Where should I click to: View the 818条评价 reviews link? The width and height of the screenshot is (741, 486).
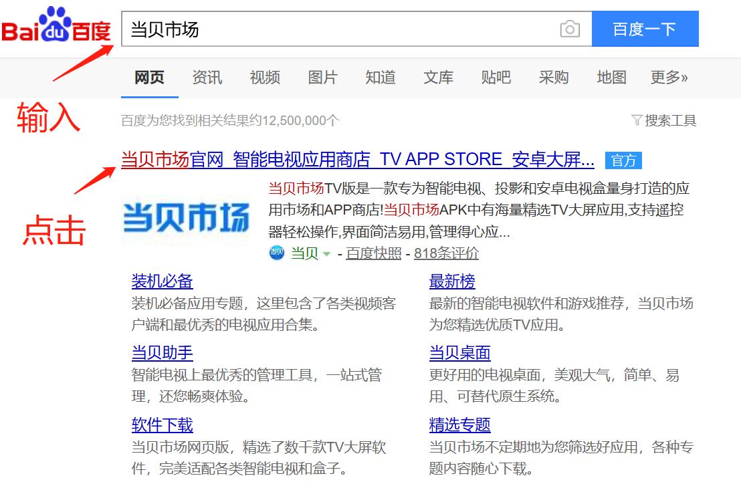pyautogui.click(x=445, y=254)
